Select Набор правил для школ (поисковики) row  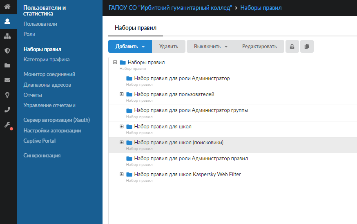(233, 145)
